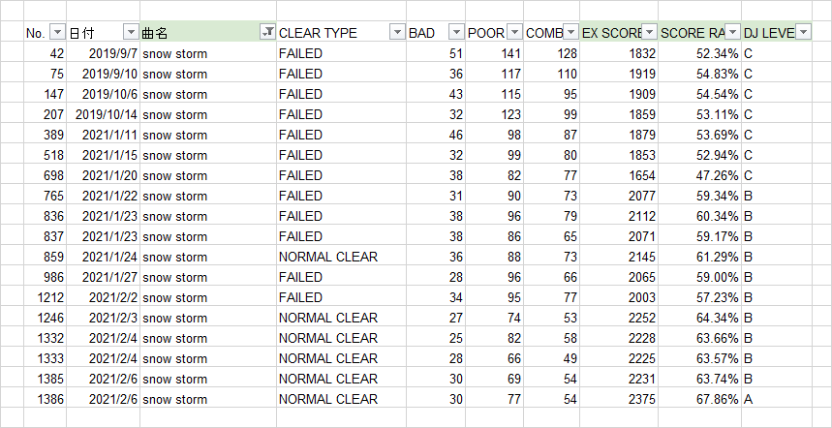Viewport: 832px width, 428px height.
Task: Open the No. column filter dropdown
Action: pyautogui.click(x=57, y=32)
